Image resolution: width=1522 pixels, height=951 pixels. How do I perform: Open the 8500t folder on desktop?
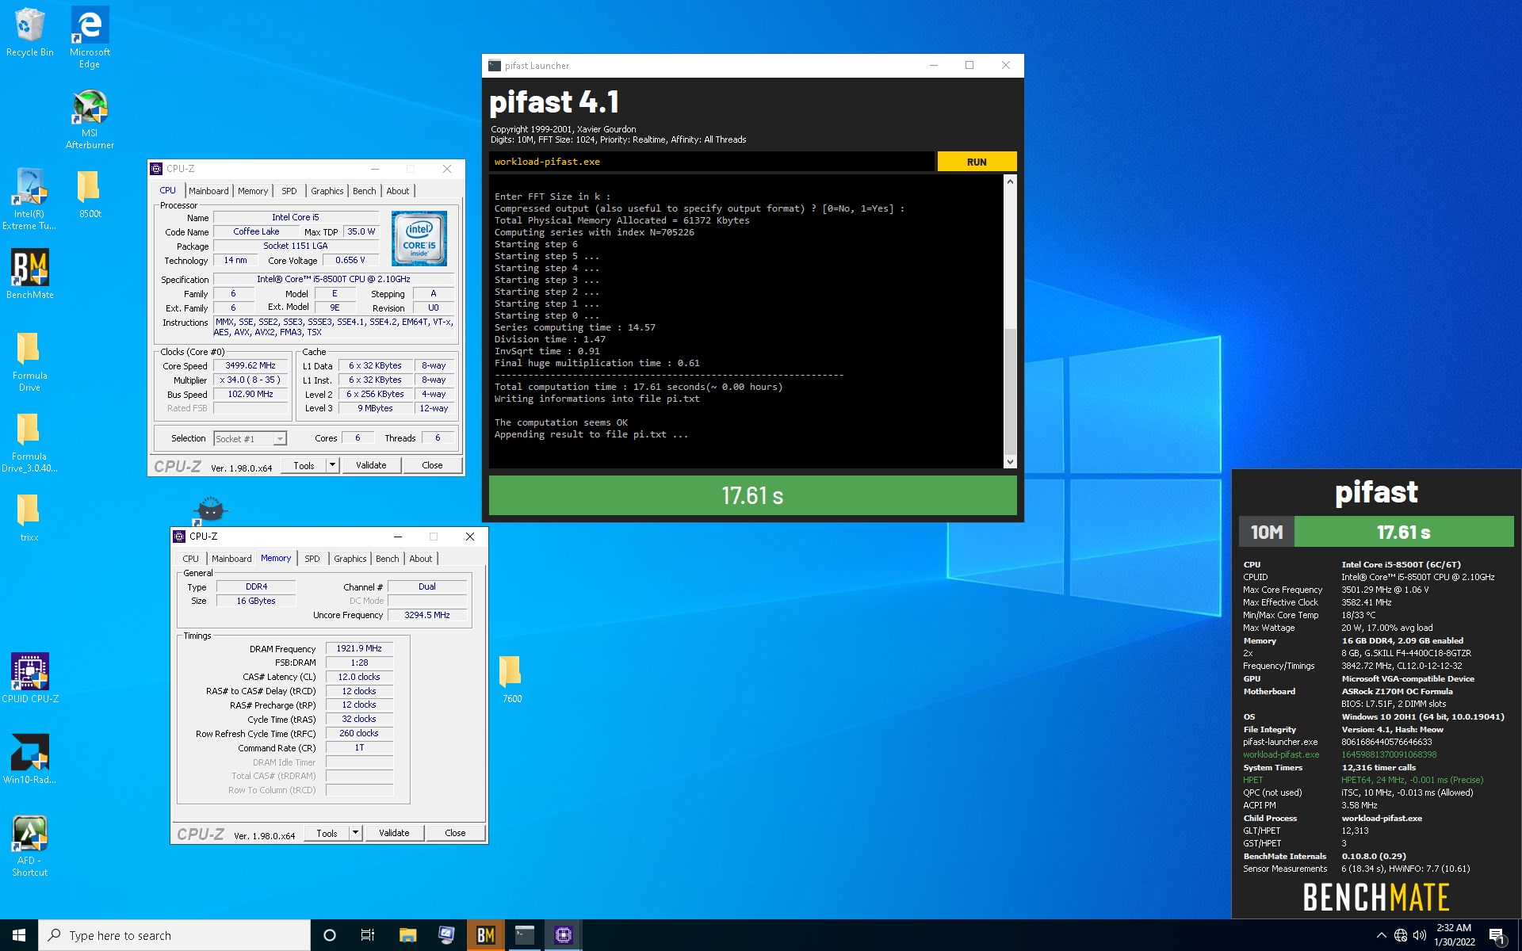(90, 194)
